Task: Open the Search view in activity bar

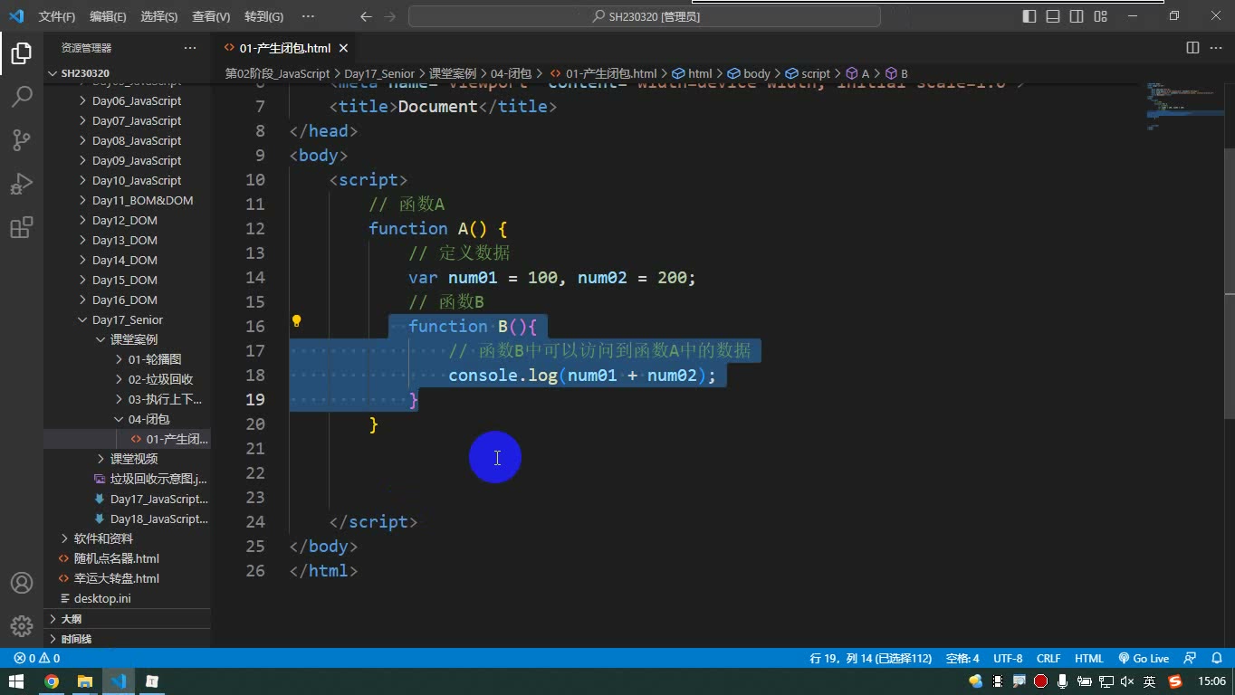Action: coord(22,97)
